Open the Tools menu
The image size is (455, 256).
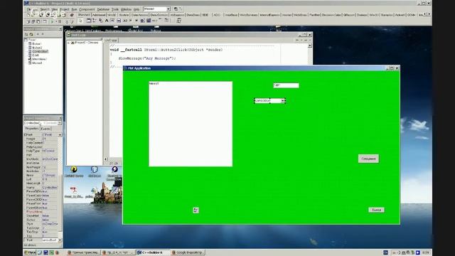click(115, 9)
